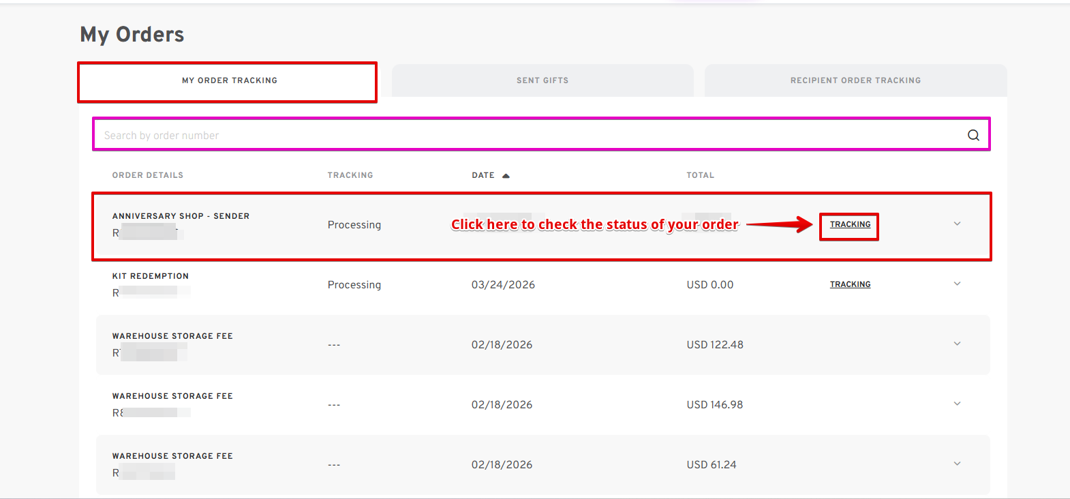Expand the USD 122.48 Warehouse Storage Fee row
The image size is (1070, 499).
[x=957, y=344]
